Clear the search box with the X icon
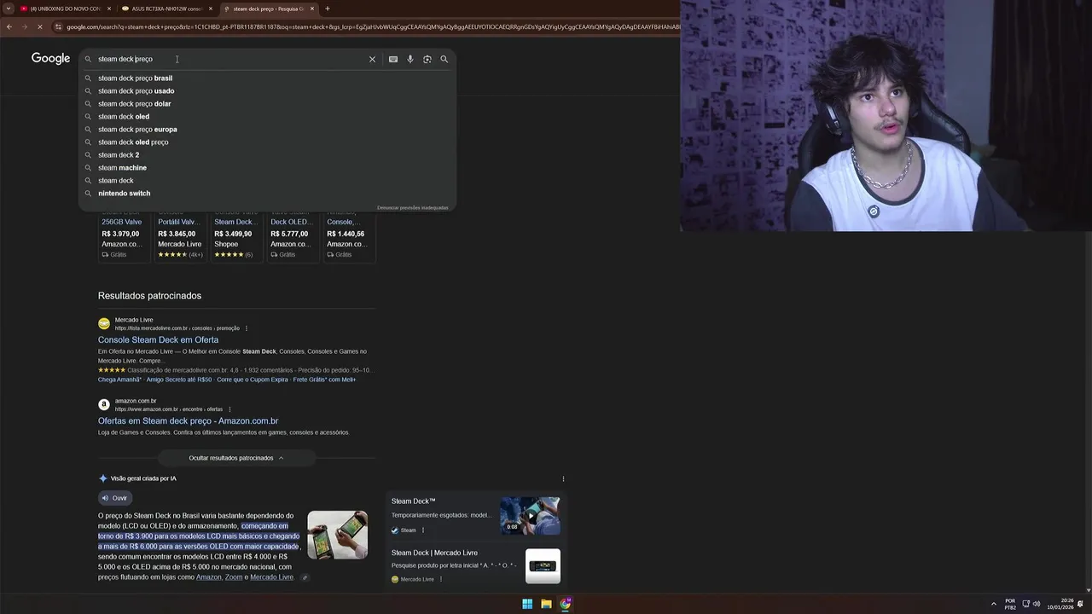Viewport: 1092px width, 614px height. (x=372, y=59)
